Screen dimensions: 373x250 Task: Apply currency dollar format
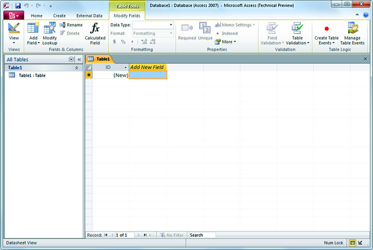click(x=114, y=41)
